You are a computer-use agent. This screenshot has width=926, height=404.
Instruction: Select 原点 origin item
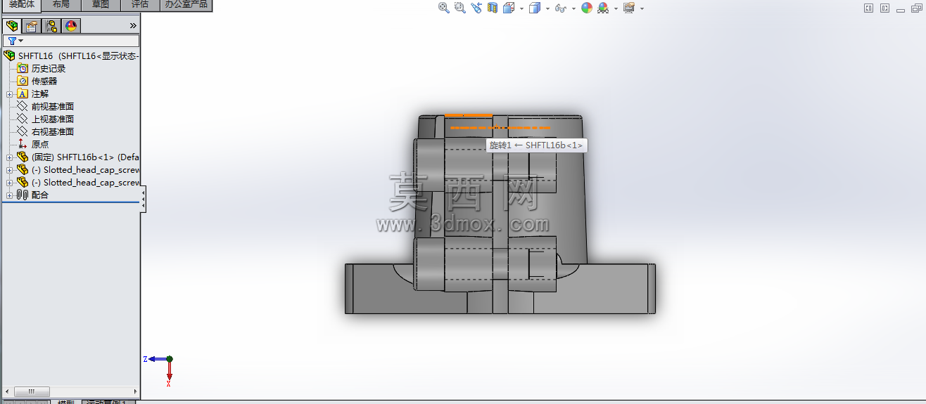point(40,144)
